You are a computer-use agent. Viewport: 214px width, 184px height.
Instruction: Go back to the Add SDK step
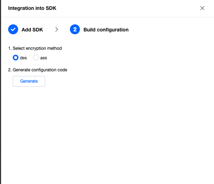tap(32, 30)
